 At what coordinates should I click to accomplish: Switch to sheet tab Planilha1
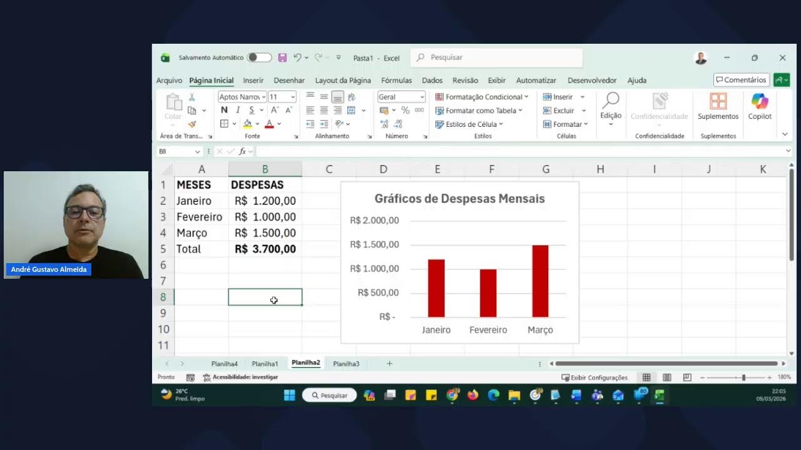click(265, 364)
